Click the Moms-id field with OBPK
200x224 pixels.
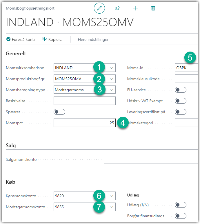(186, 68)
